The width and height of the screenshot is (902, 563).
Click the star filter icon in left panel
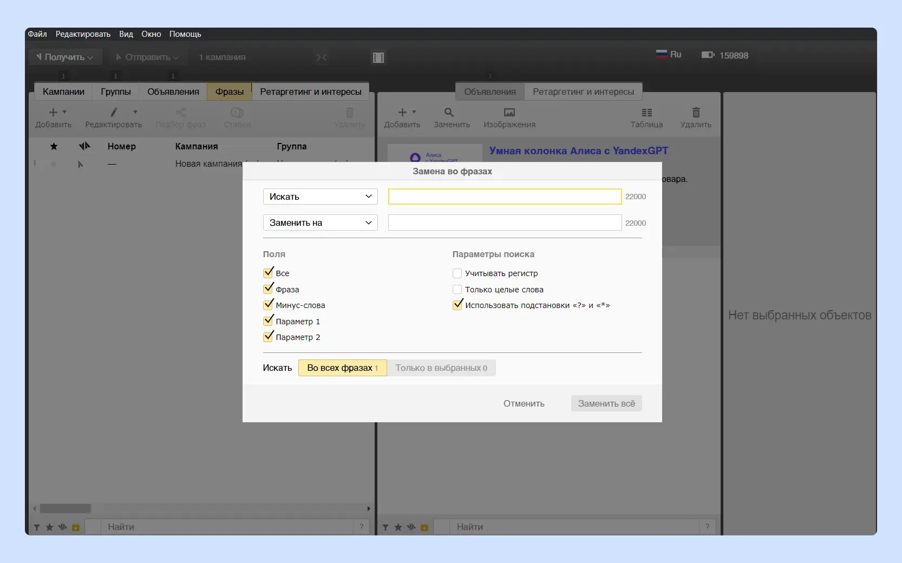tap(49, 527)
